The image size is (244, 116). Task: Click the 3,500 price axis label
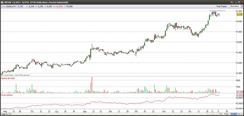[x=239, y=52]
